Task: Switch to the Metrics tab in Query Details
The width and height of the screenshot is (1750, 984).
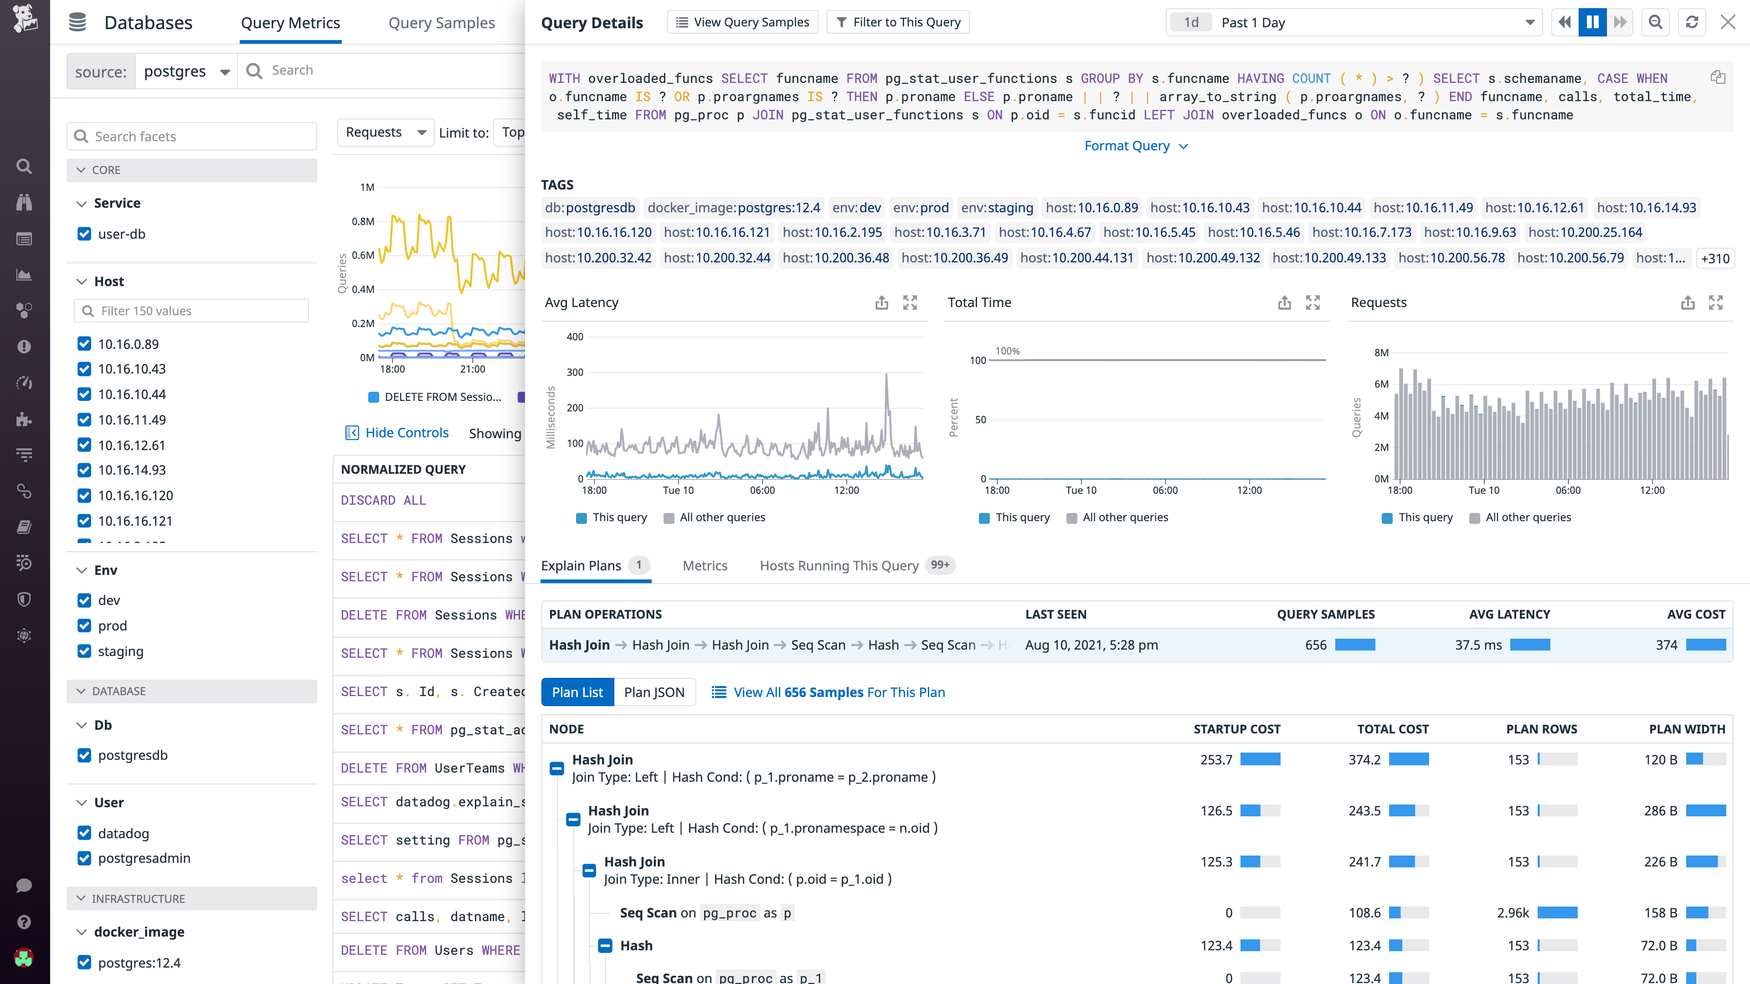Action: coord(705,566)
